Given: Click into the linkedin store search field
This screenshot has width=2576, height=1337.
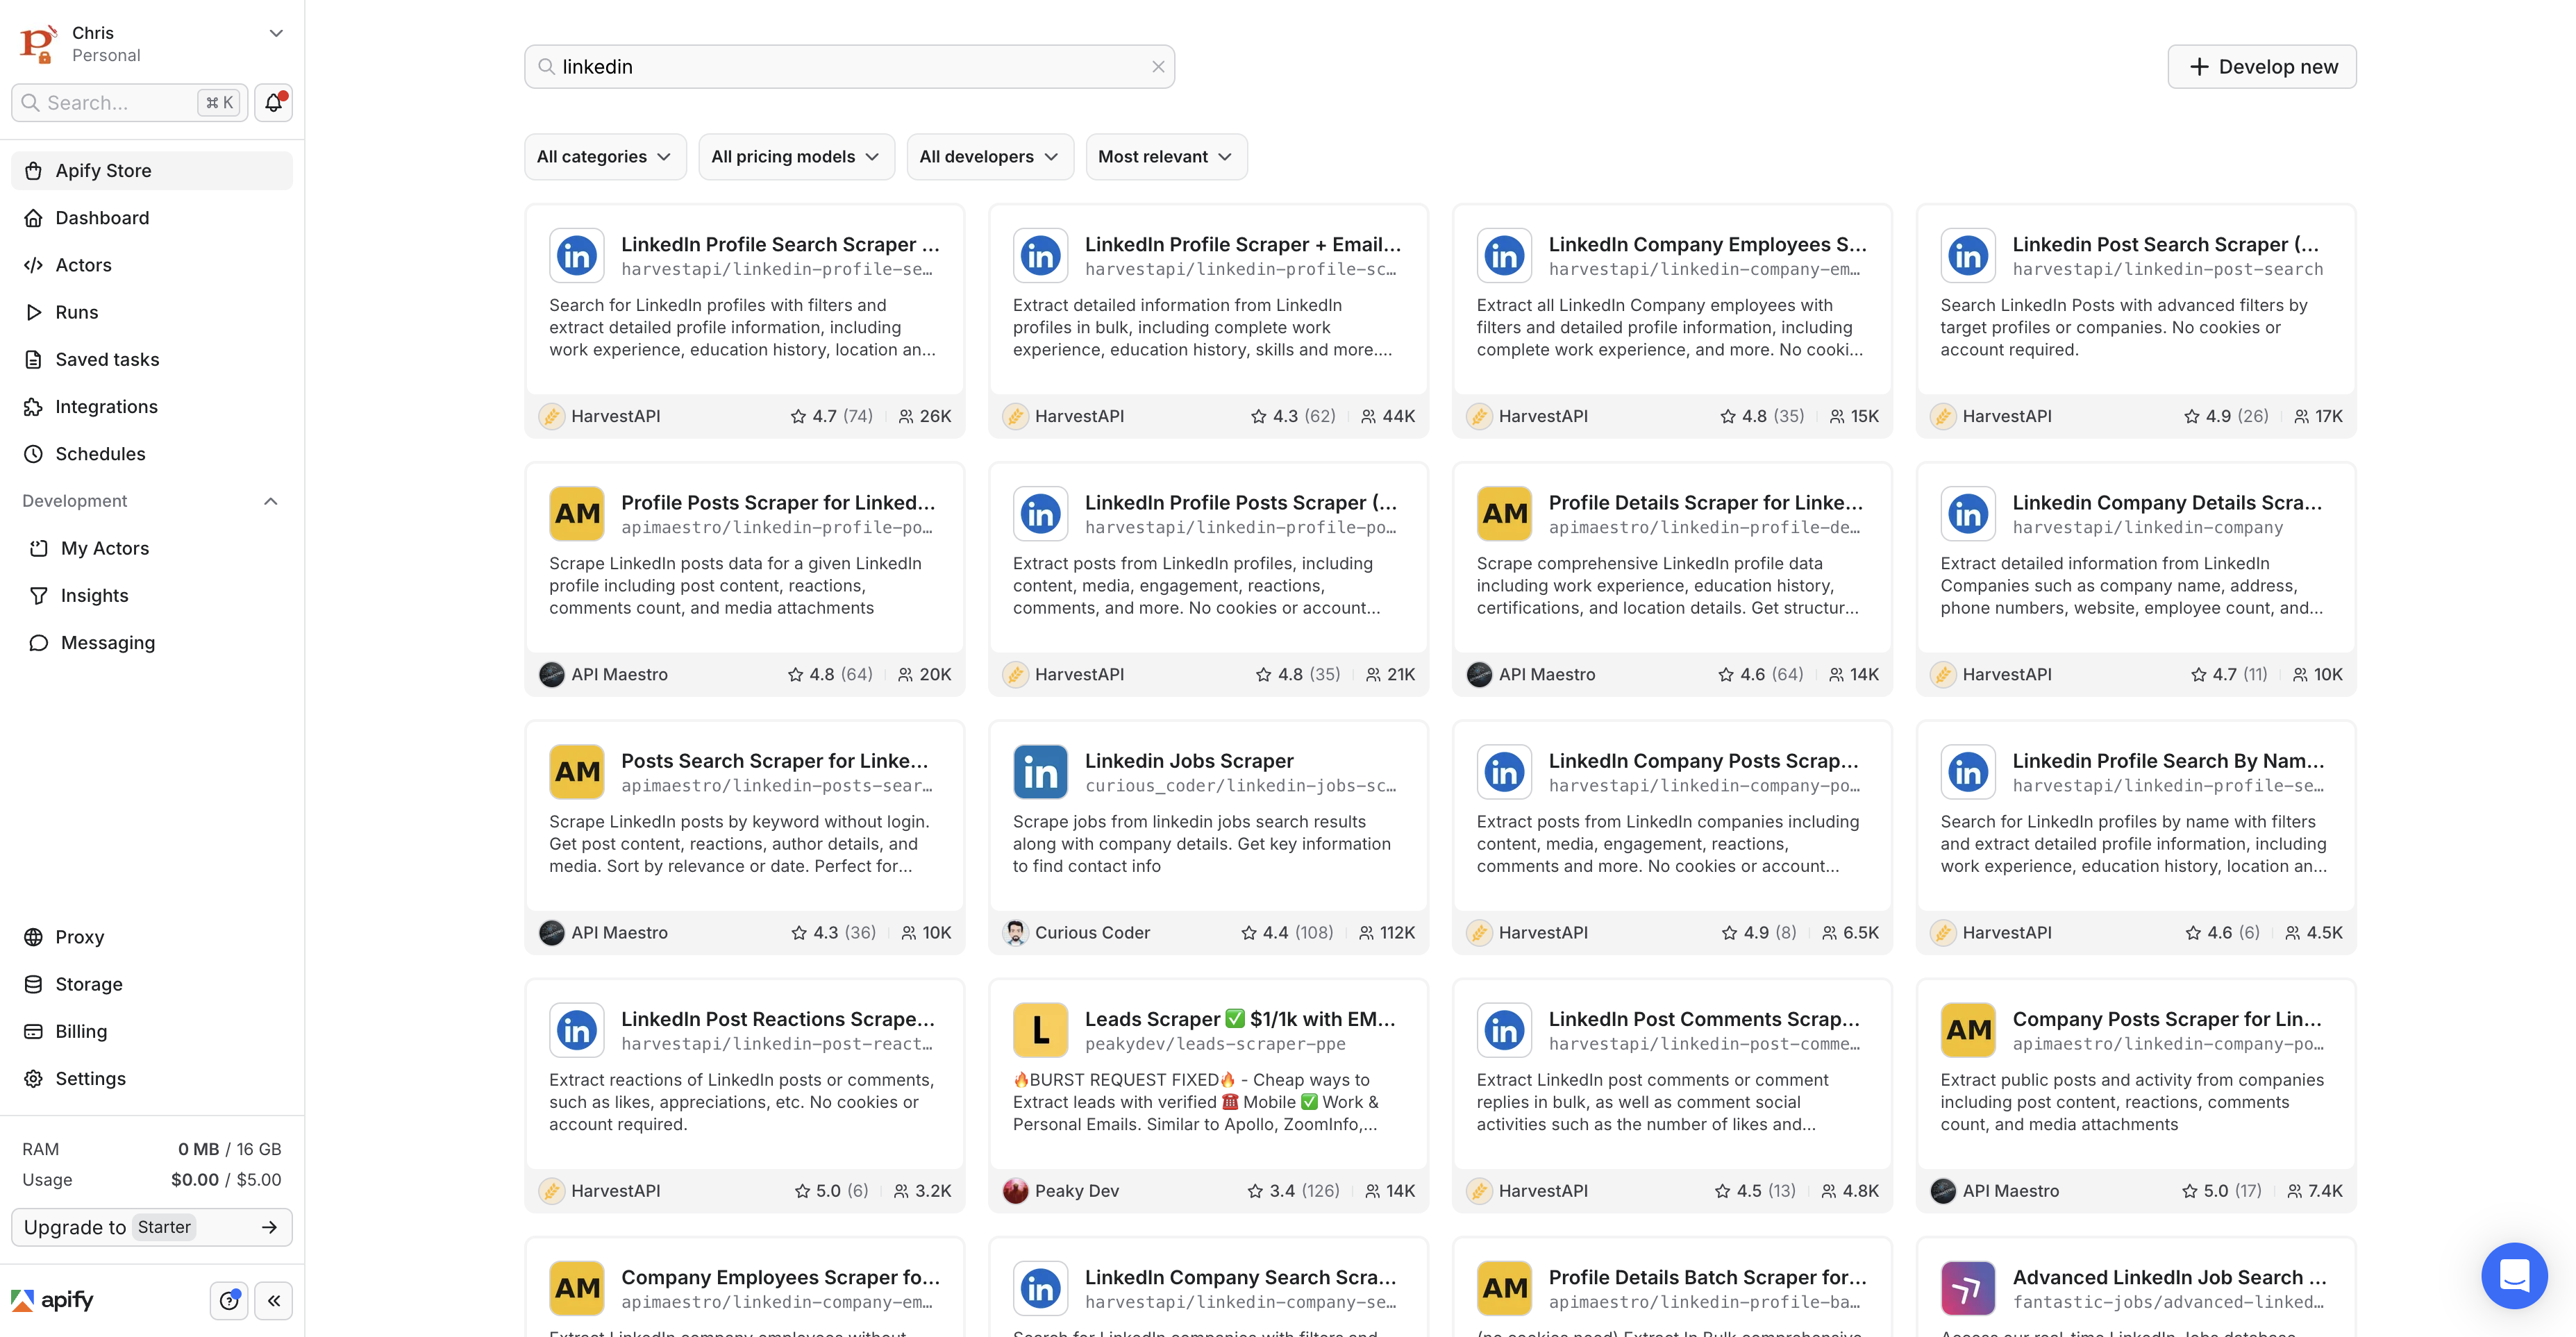Looking at the screenshot, I should [x=850, y=67].
